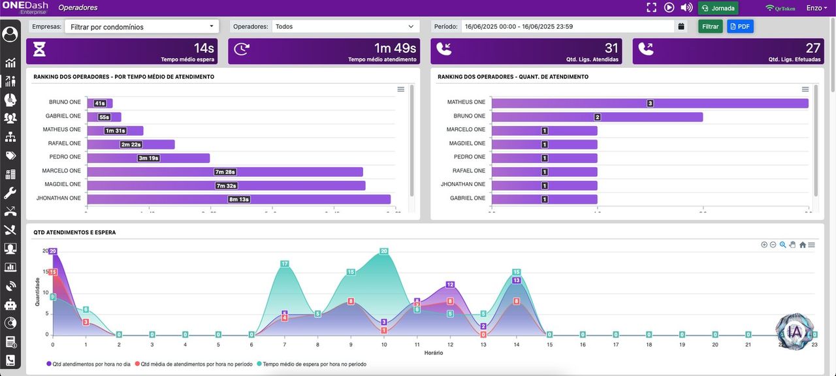836x376 pixels.
Task: Click the JHONATHAN ONE 8m 13s bar
Action: pyautogui.click(x=238, y=199)
